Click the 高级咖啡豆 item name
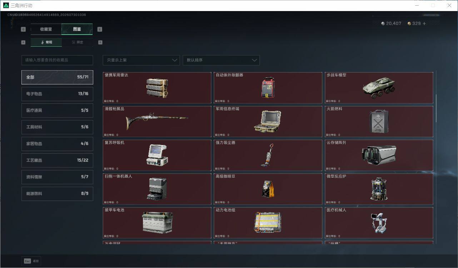The width and height of the screenshot is (458, 268). [x=225, y=176]
